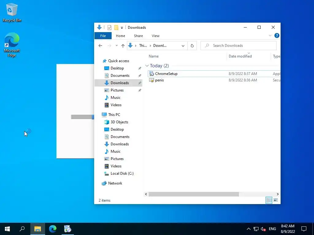Refresh the Downloads folder
The width and height of the screenshot is (314, 235).
tap(192, 46)
